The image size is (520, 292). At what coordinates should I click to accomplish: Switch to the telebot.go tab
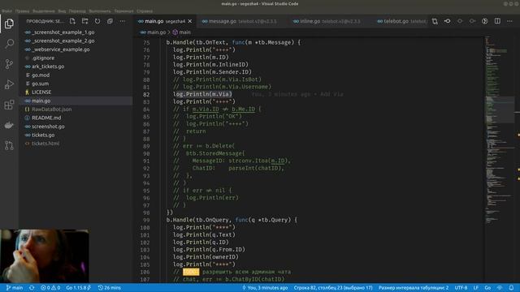[x=401, y=21]
